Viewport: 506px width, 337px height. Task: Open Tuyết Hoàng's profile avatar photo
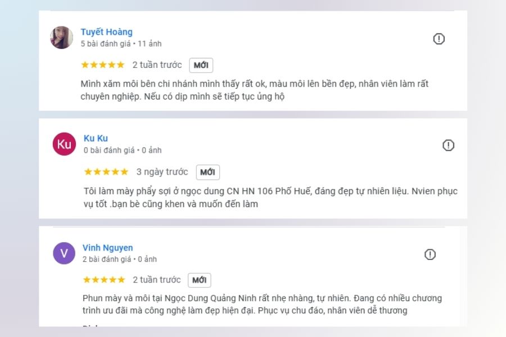pos(61,38)
